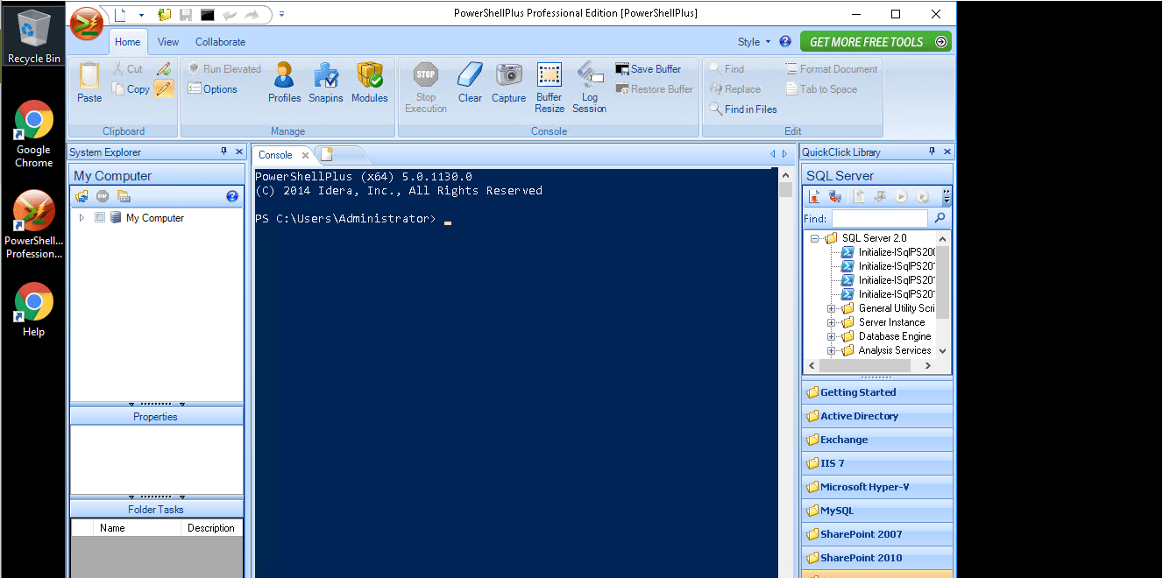Open the Collaborate ribbon tab
The image size is (1163, 578).
click(x=220, y=42)
